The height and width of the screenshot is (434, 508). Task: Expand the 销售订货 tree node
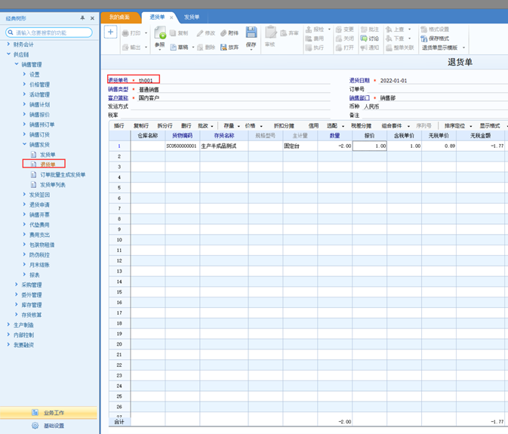(x=24, y=134)
